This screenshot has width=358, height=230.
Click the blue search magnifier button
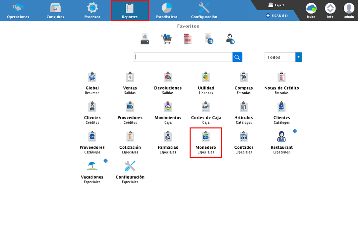coord(237,57)
